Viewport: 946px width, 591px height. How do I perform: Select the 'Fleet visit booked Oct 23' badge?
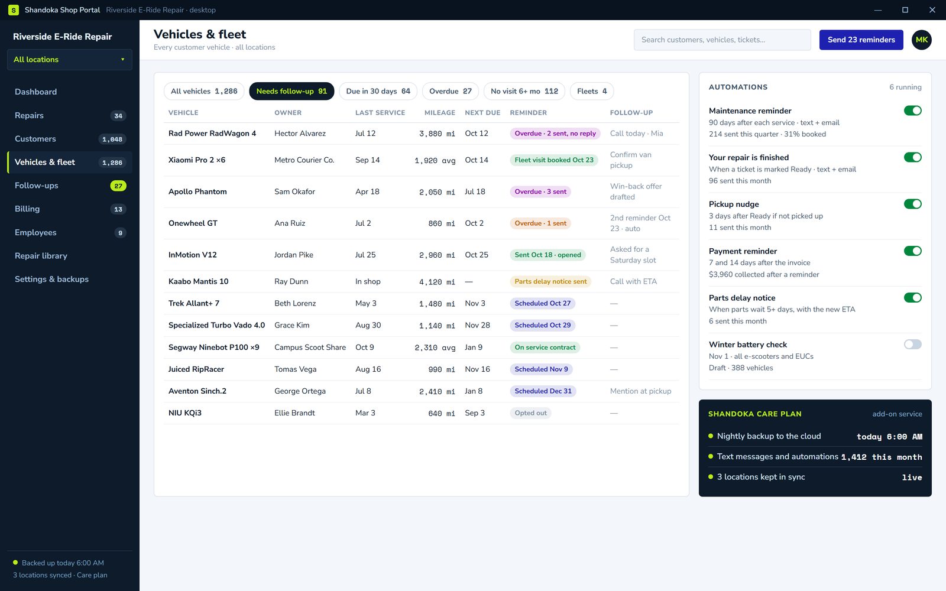point(554,160)
